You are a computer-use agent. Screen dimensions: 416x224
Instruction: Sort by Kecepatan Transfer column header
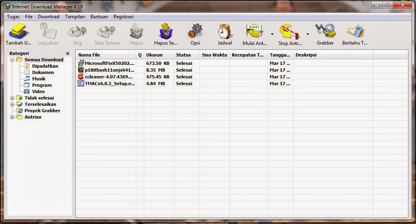click(248, 55)
